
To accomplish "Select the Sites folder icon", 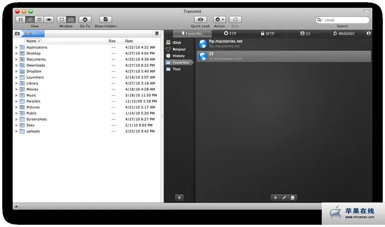I will coord(22,125).
